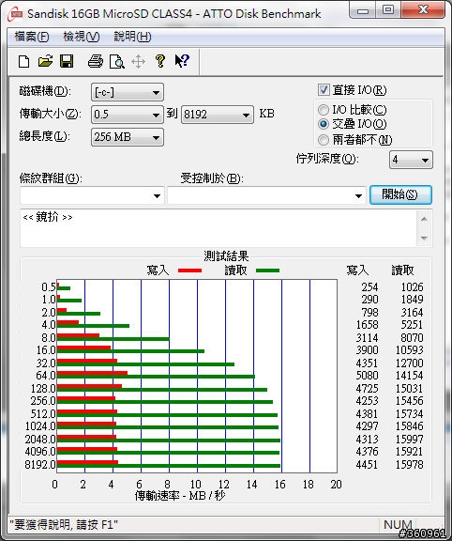Select the 交疊 I/O radio button

pyautogui.click(x=324, y=124)
